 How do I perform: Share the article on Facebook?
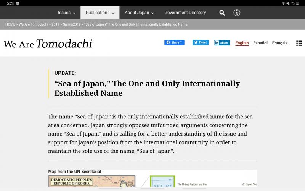(174, 42)
